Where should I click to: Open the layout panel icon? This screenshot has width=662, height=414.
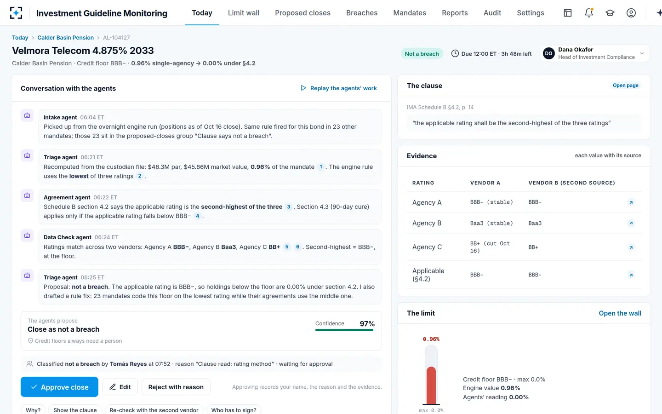point(568,13)
